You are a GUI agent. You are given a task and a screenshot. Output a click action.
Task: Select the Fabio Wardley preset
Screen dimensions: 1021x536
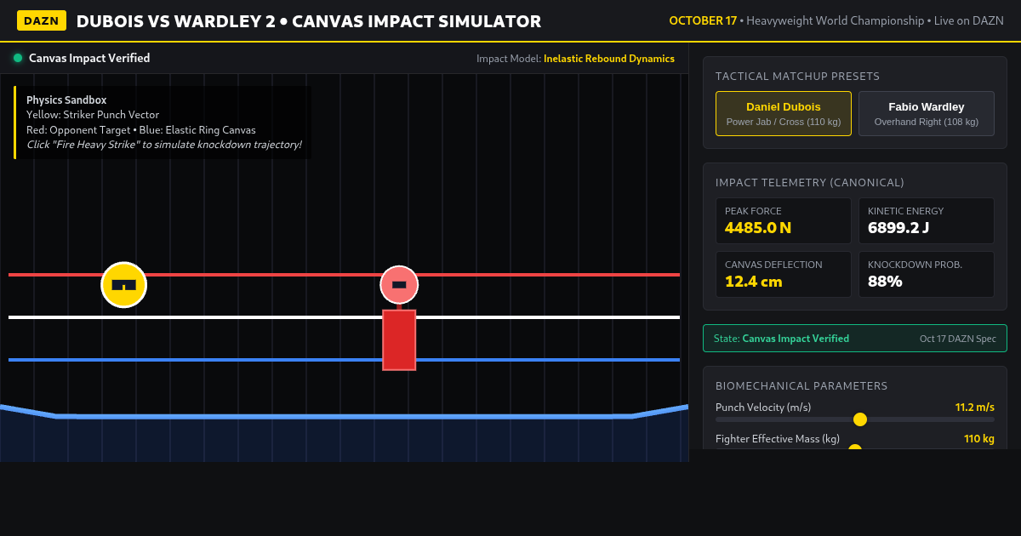pos(927,113)
